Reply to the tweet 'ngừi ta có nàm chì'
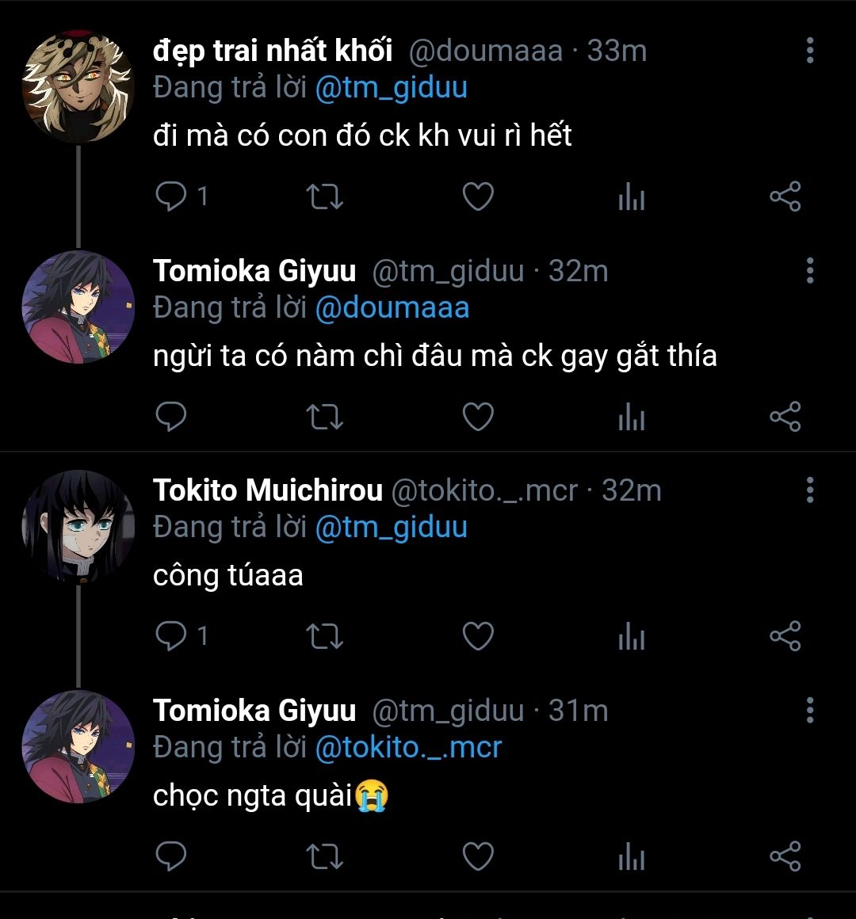Image resolution: width=856 pixels, height=919 pixels. pos(171,417)
